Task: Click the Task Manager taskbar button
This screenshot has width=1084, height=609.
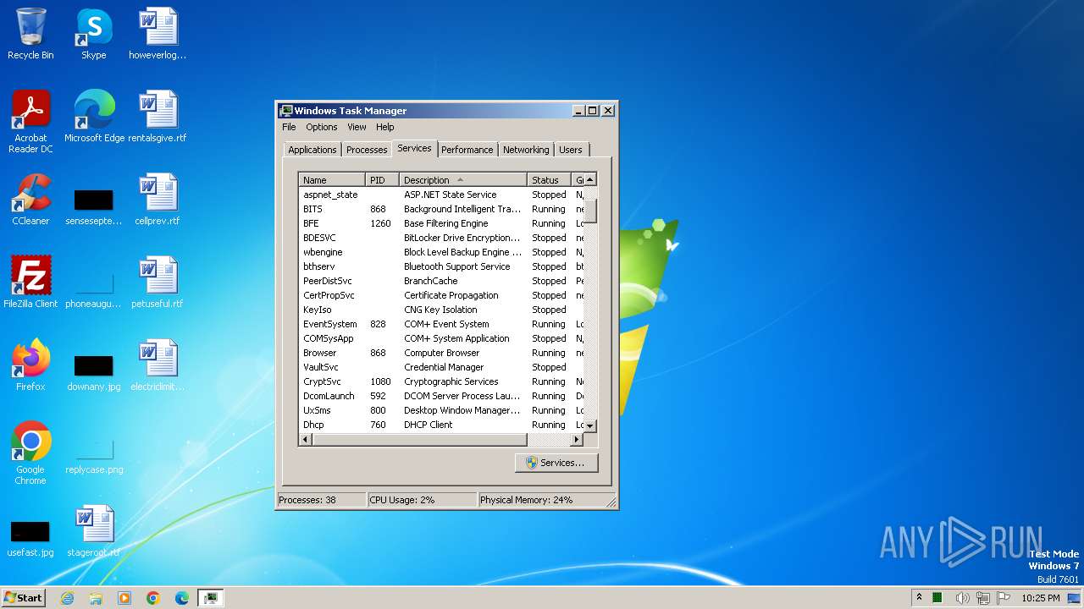Action: (211, 598)
